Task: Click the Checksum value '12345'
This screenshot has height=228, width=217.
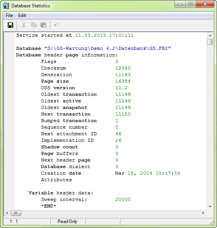Action: click(123, 68)
